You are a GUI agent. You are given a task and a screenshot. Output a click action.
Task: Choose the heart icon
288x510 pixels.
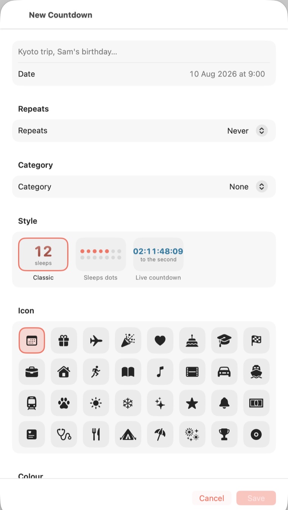coord(160,341)
